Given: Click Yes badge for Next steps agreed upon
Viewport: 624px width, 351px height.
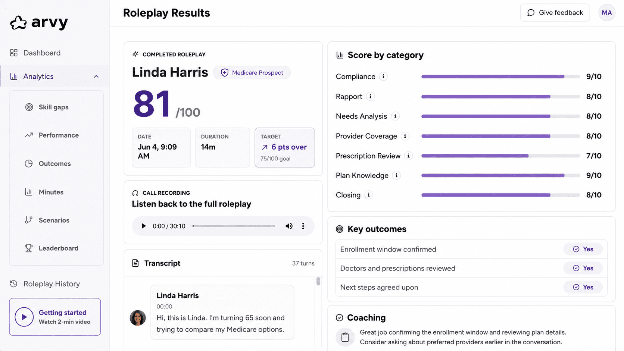Looking at the screenshot, I should (x=583, y=287).
